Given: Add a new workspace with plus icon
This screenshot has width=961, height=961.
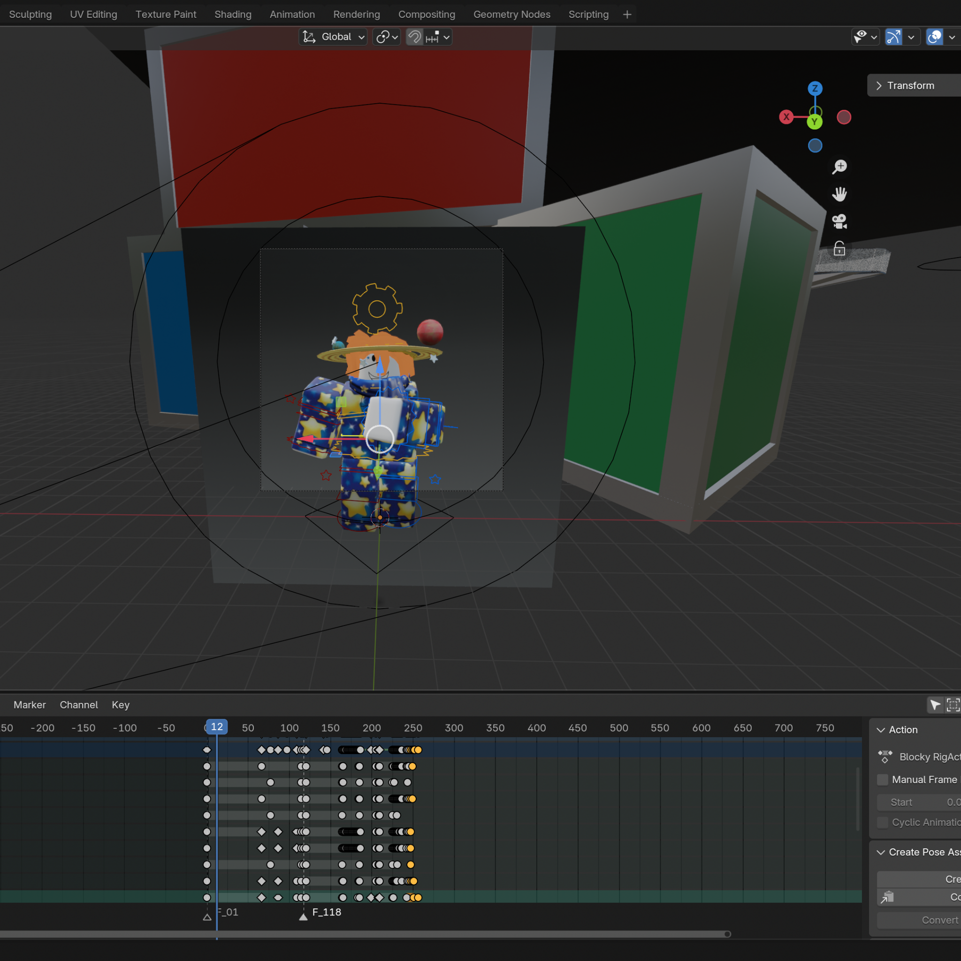Looking at the screenshot, I should [x=627, y=15].
